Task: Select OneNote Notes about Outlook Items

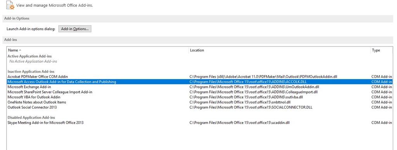Action: pos(200,102)
